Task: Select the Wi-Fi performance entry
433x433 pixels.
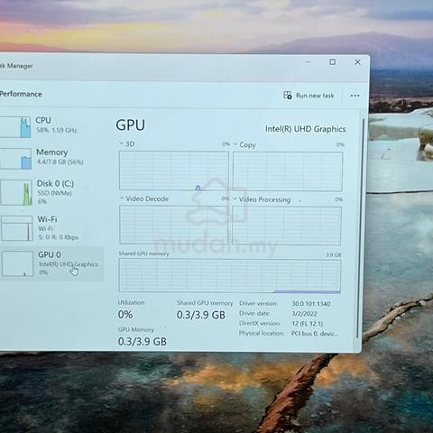Action: 51,228
